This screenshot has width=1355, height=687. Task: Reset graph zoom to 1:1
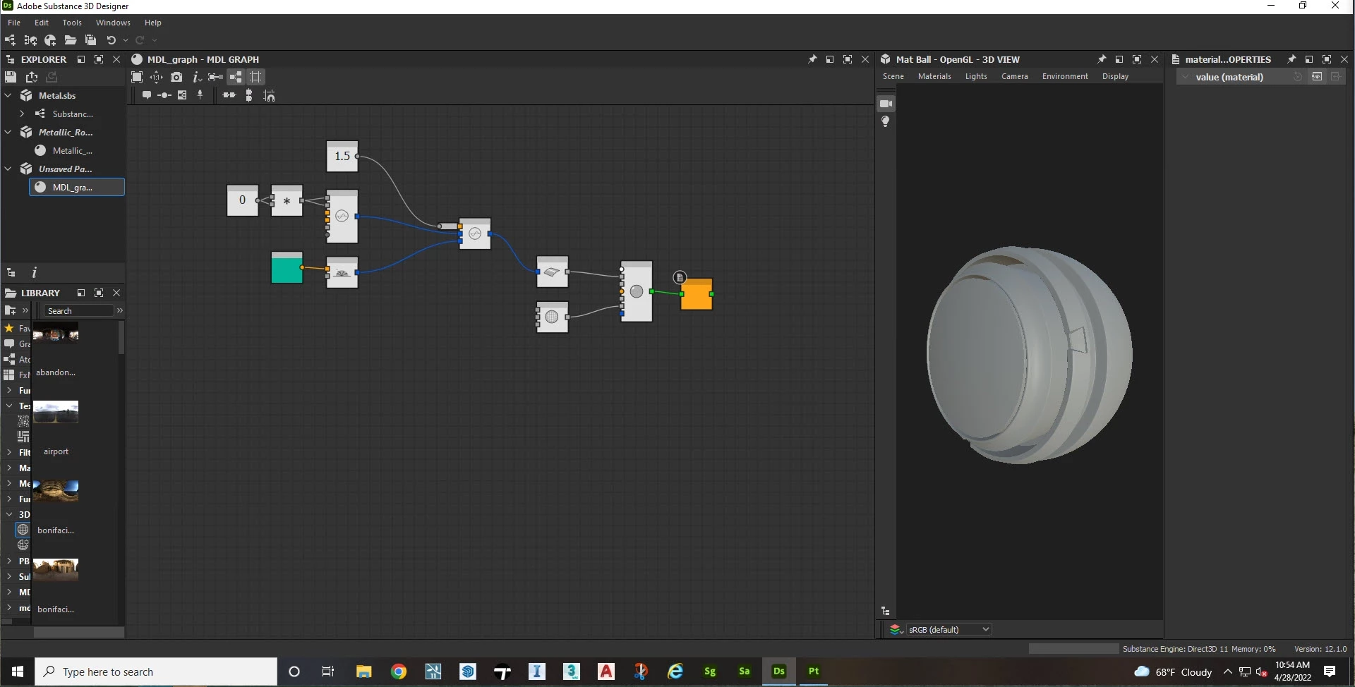(157, 77)
